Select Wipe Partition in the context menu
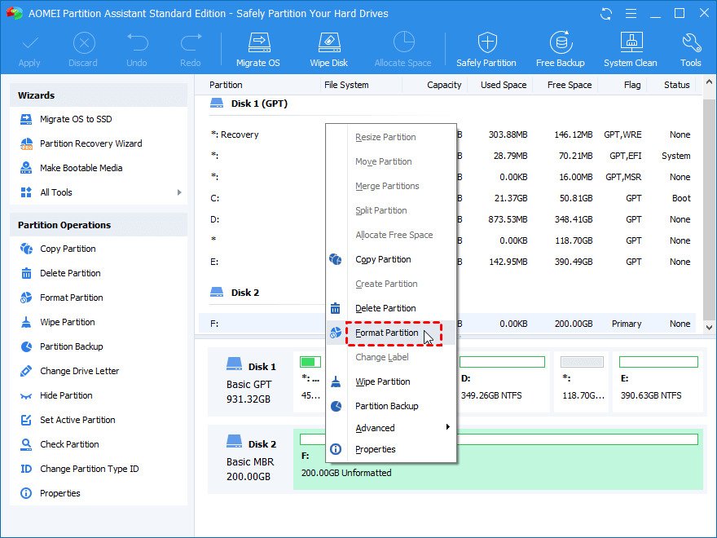Viewport: 717px width, 538px height. tap(383, 381)
